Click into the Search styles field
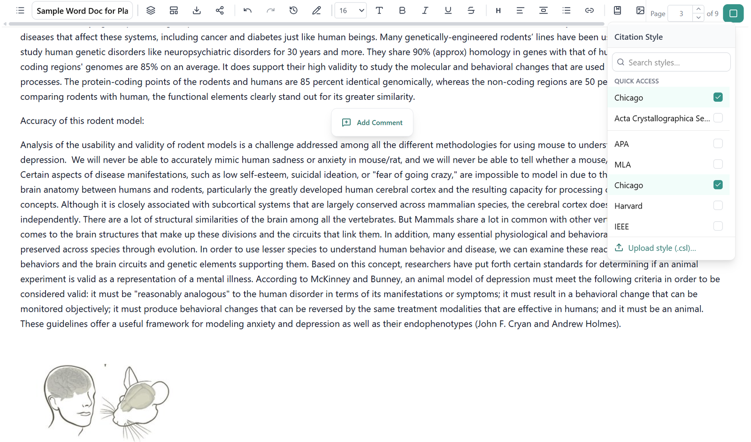The width and height of the screenshot is (751, 442). click(671, 62)
